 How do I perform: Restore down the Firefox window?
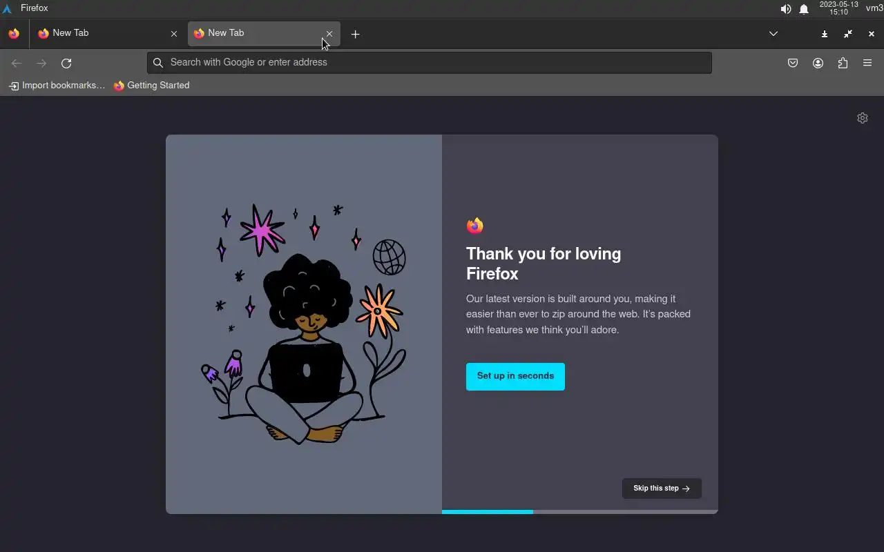pyautogui.click(x=848, y=34)
